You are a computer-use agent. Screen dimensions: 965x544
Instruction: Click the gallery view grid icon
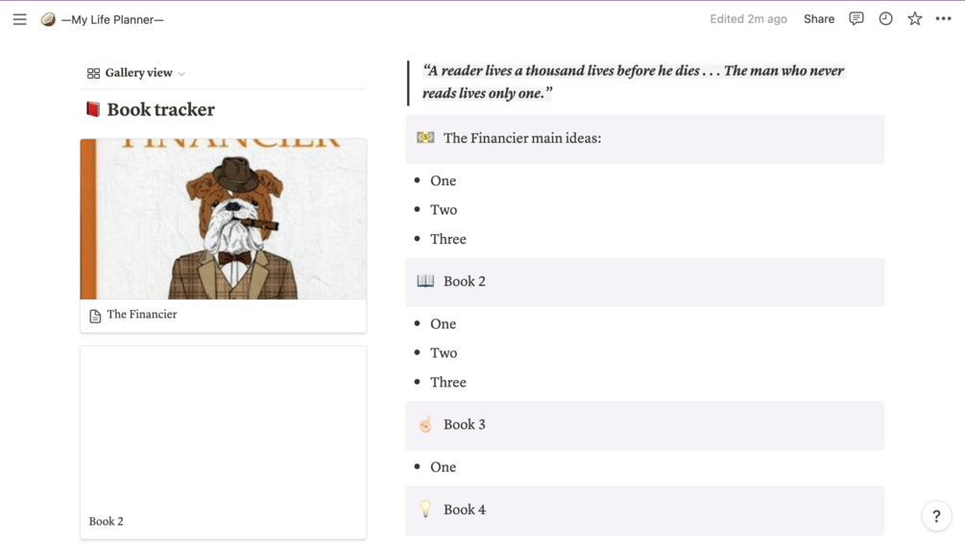tap(93, 73)
